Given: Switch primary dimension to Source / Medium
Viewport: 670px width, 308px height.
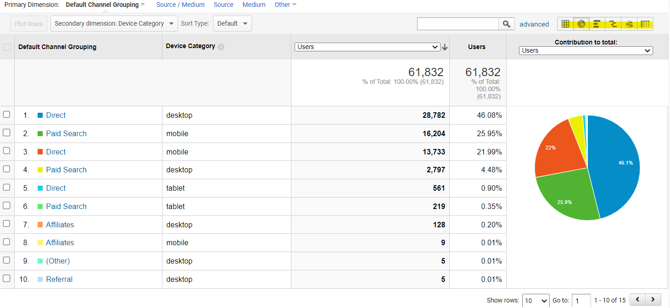Looking at the screenshot, I should click(180, 5).
